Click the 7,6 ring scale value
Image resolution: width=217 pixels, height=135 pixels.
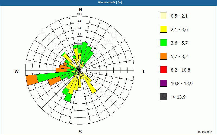(x=79, y=28)
